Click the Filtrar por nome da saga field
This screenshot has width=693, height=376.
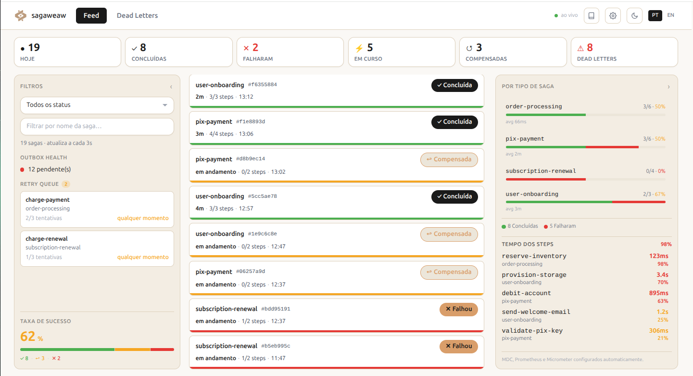[97, 126]
